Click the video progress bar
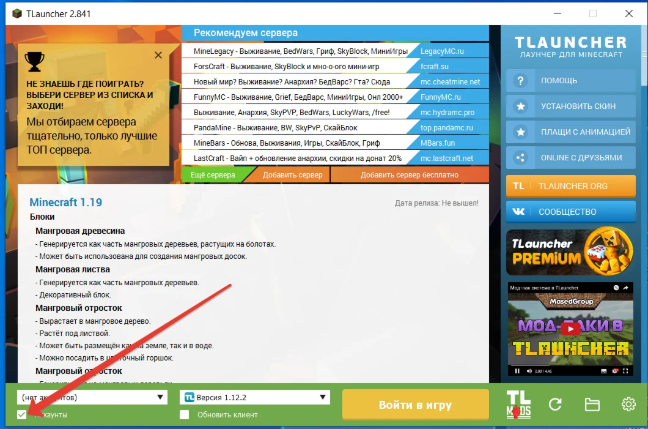 point(570,366)
